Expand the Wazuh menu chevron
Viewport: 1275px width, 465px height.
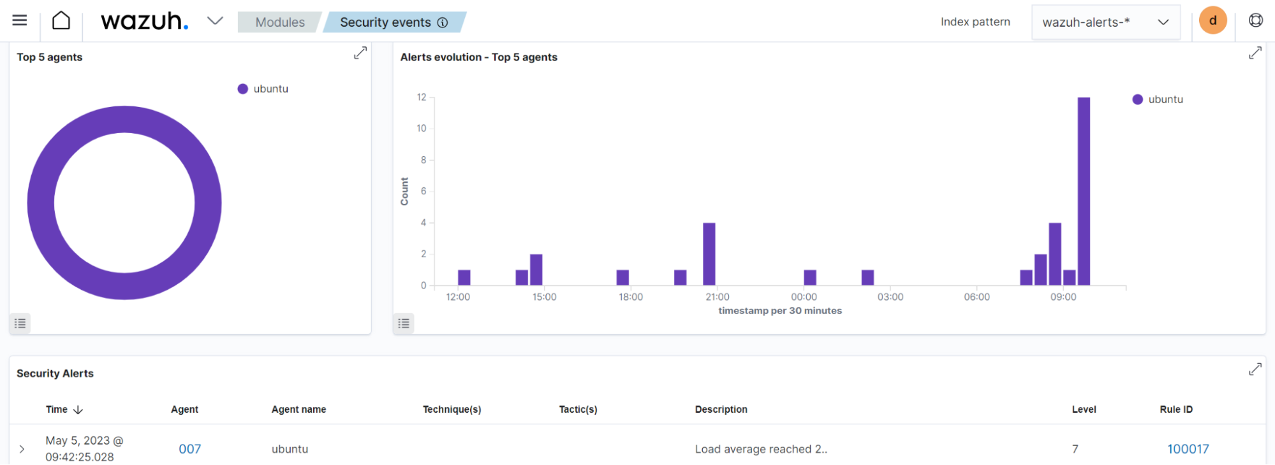pos(215,21)
